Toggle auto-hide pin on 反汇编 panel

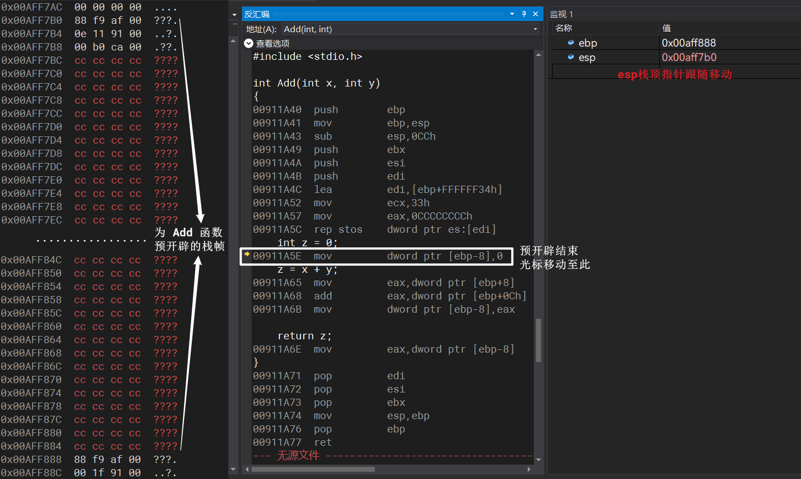click(524, 14)
